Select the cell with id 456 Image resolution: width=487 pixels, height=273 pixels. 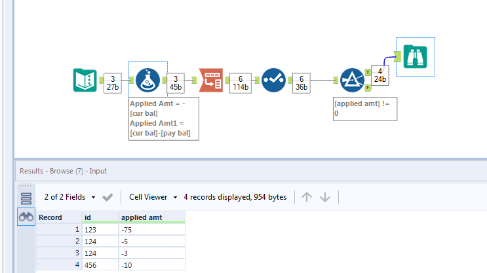pos(100,265)
